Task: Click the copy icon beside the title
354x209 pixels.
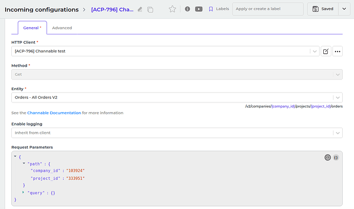Action: point(150,9)
